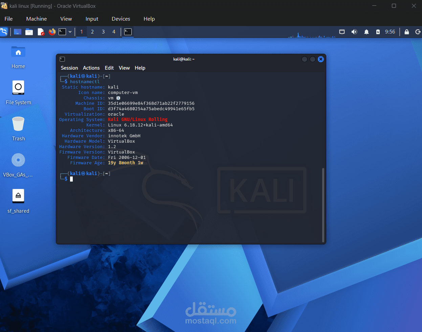The image size is (422, 332).
Task: Open the network connection tray icon
Action: point(342,32)
